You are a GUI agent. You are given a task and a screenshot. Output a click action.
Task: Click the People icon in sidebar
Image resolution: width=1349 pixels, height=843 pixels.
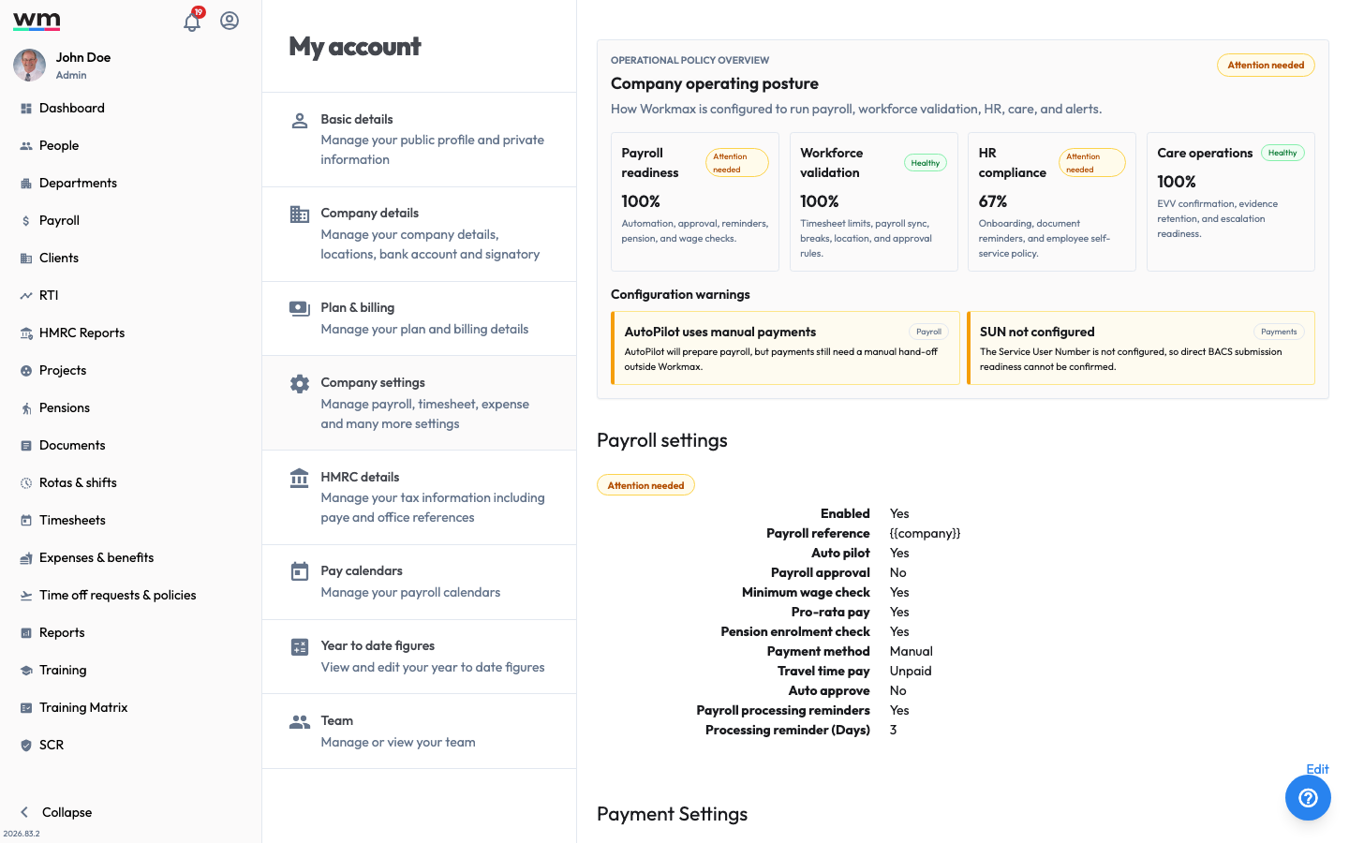pyautogui.click(x=26, y=146)
